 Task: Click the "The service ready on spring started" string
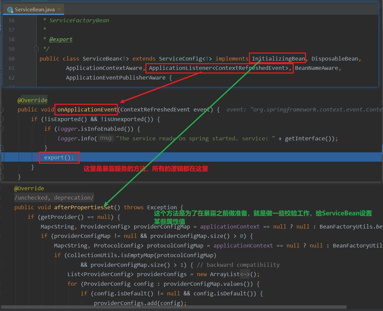(195, 139)
